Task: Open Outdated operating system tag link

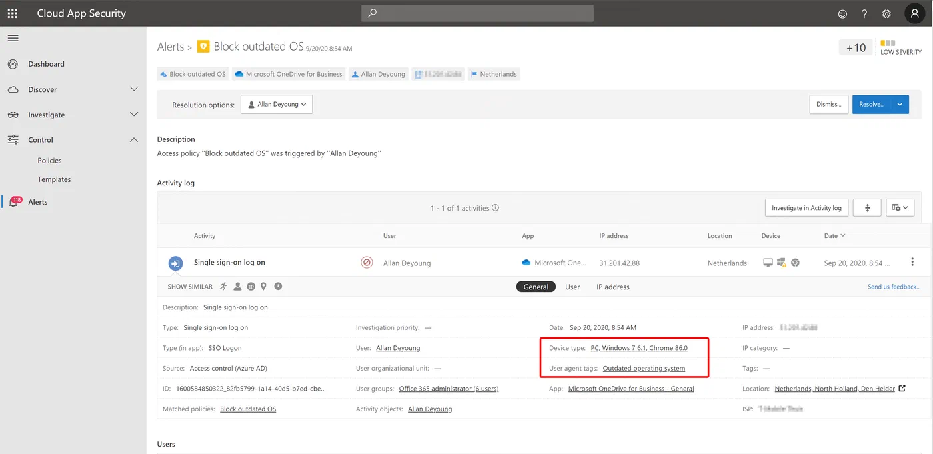Action: [x=644, y=368]
